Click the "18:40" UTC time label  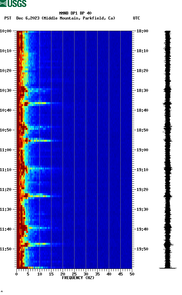click(142, 110)
